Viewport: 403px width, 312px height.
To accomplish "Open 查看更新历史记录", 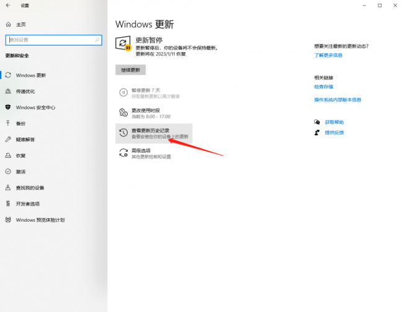I will coord(154,134).
